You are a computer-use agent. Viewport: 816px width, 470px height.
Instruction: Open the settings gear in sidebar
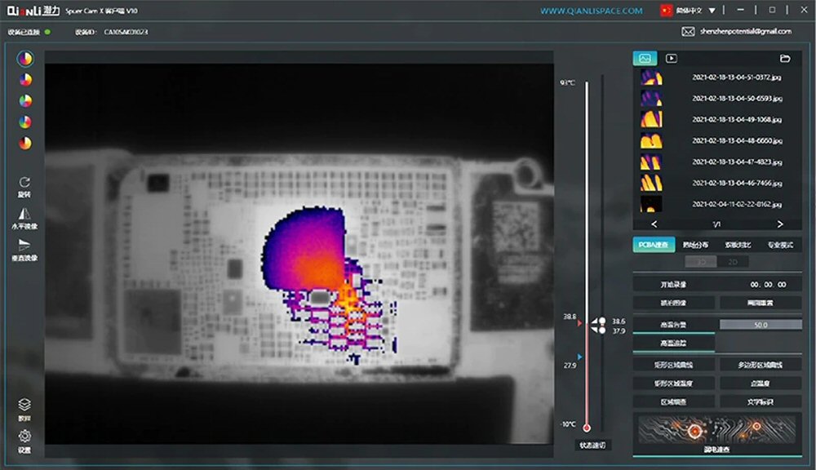click(x=24, y=436)
